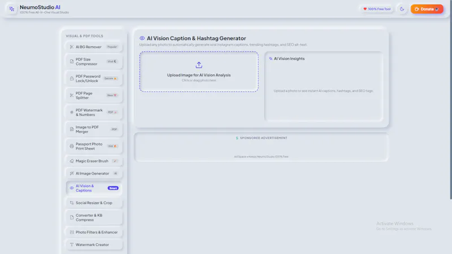Click eye icon in page heading

click(x=142, y=38)
